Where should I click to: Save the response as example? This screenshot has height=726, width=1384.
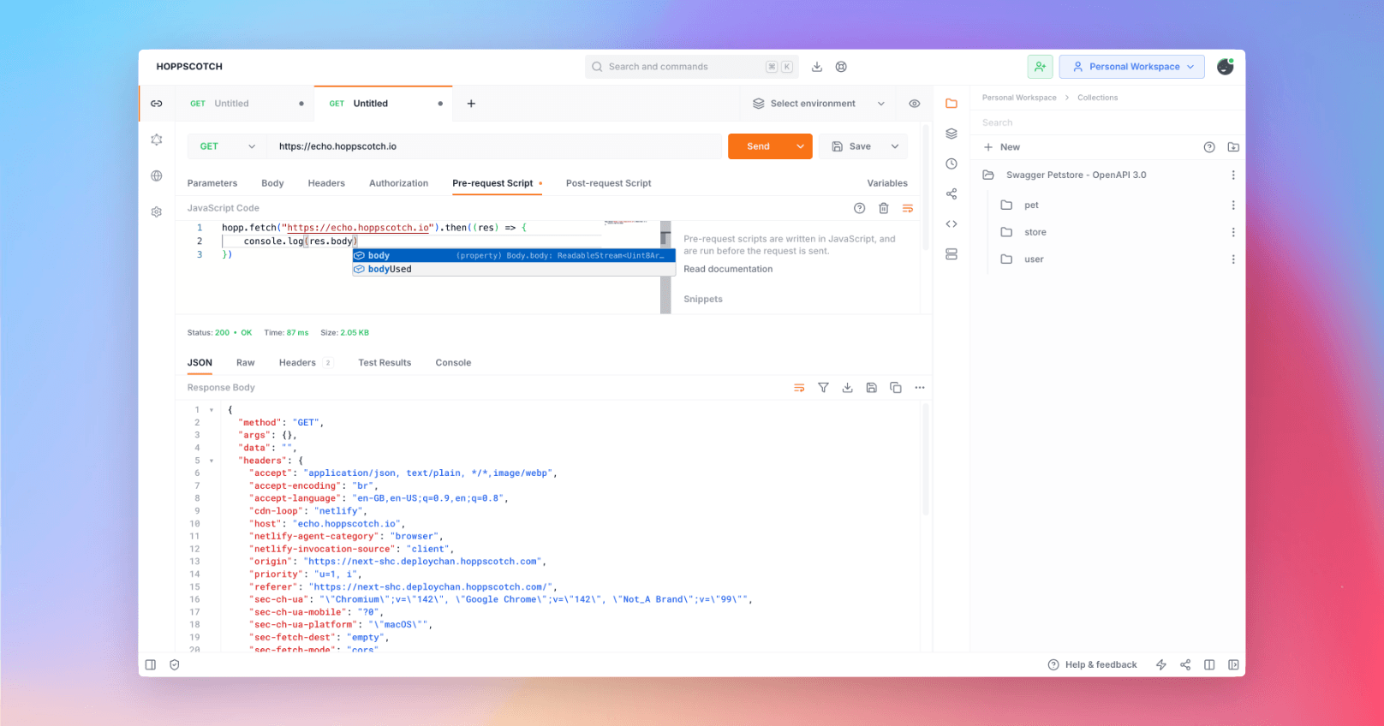pos(871,388)
